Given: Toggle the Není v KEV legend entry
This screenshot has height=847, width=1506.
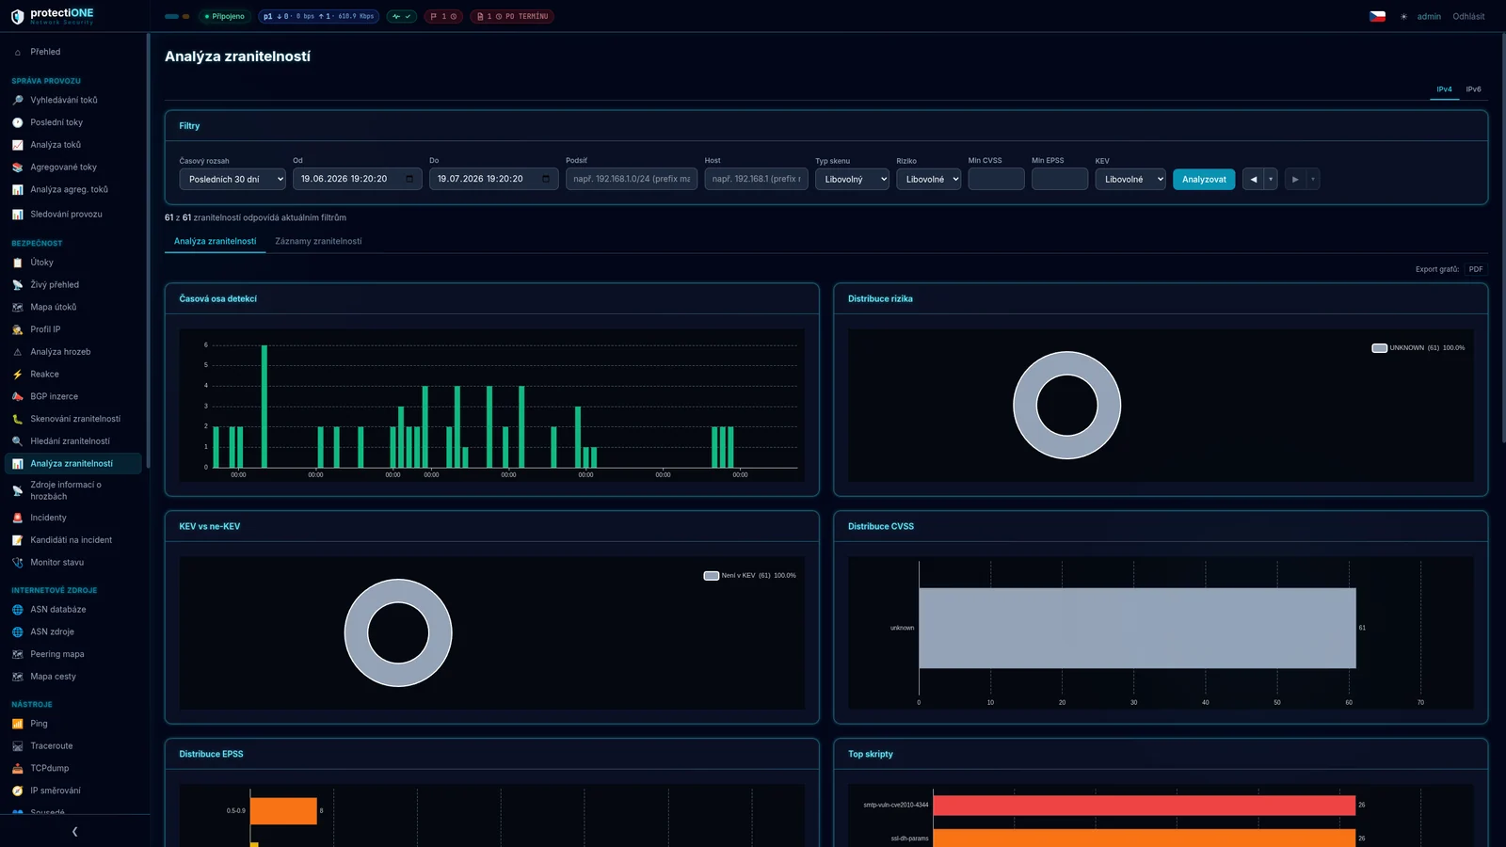Looking at the screenshot, I should click(749, 576).
